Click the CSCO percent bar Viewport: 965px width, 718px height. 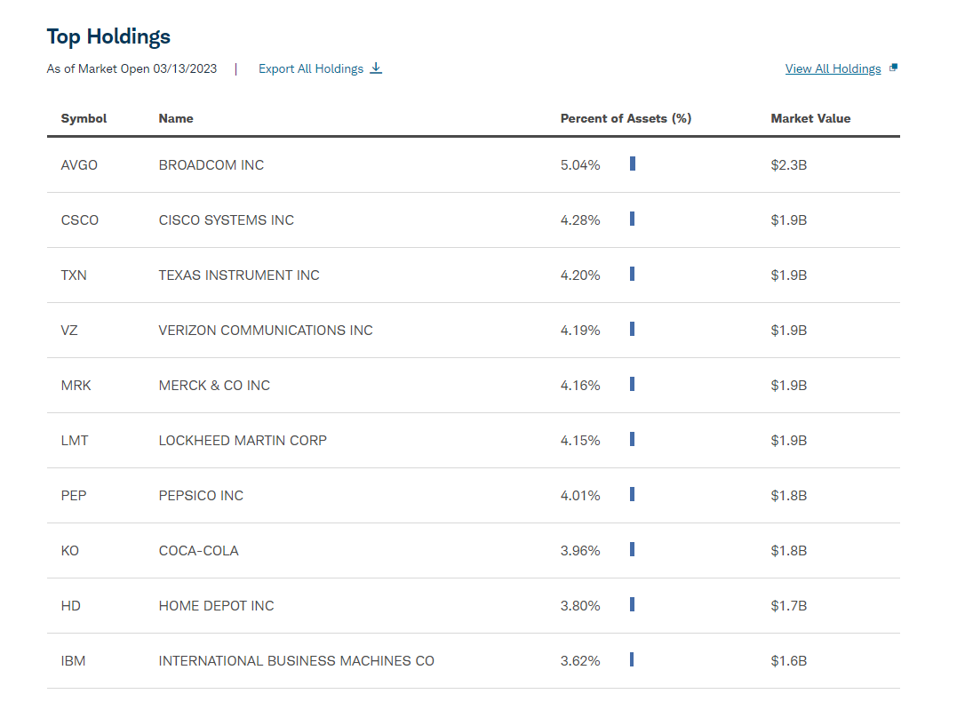point(632,219)
